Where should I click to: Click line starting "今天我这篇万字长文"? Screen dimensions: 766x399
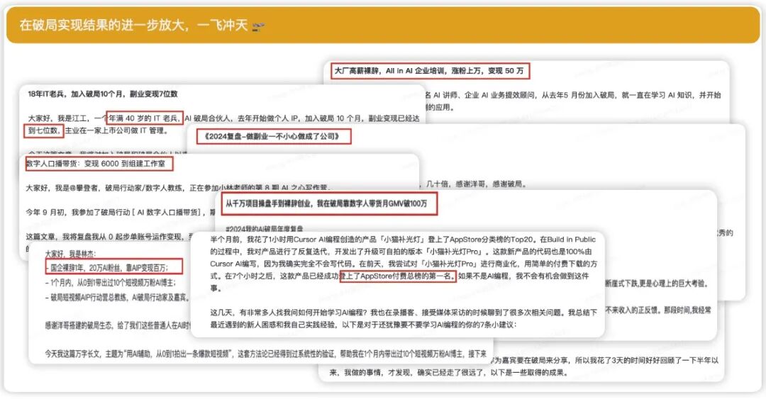(x=266, y=354)
